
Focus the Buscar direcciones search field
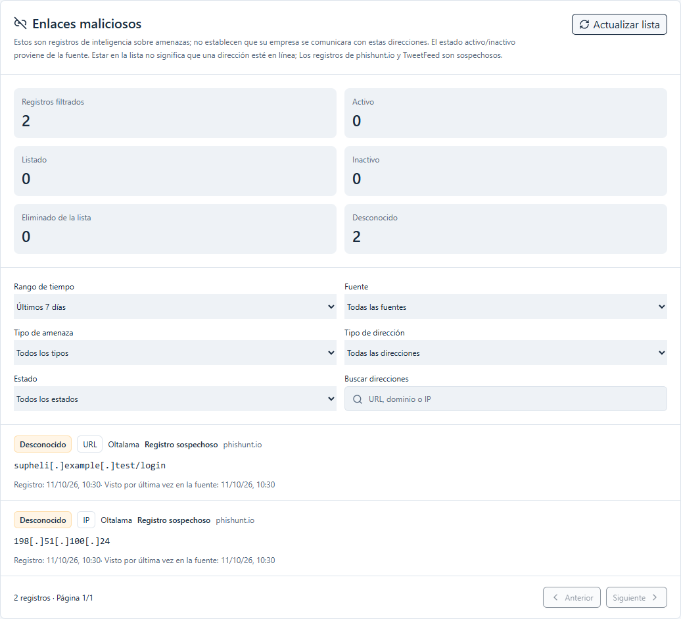coord(505,399)
